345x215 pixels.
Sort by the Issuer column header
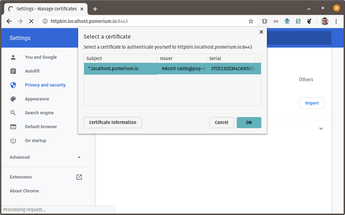(182, 58)
